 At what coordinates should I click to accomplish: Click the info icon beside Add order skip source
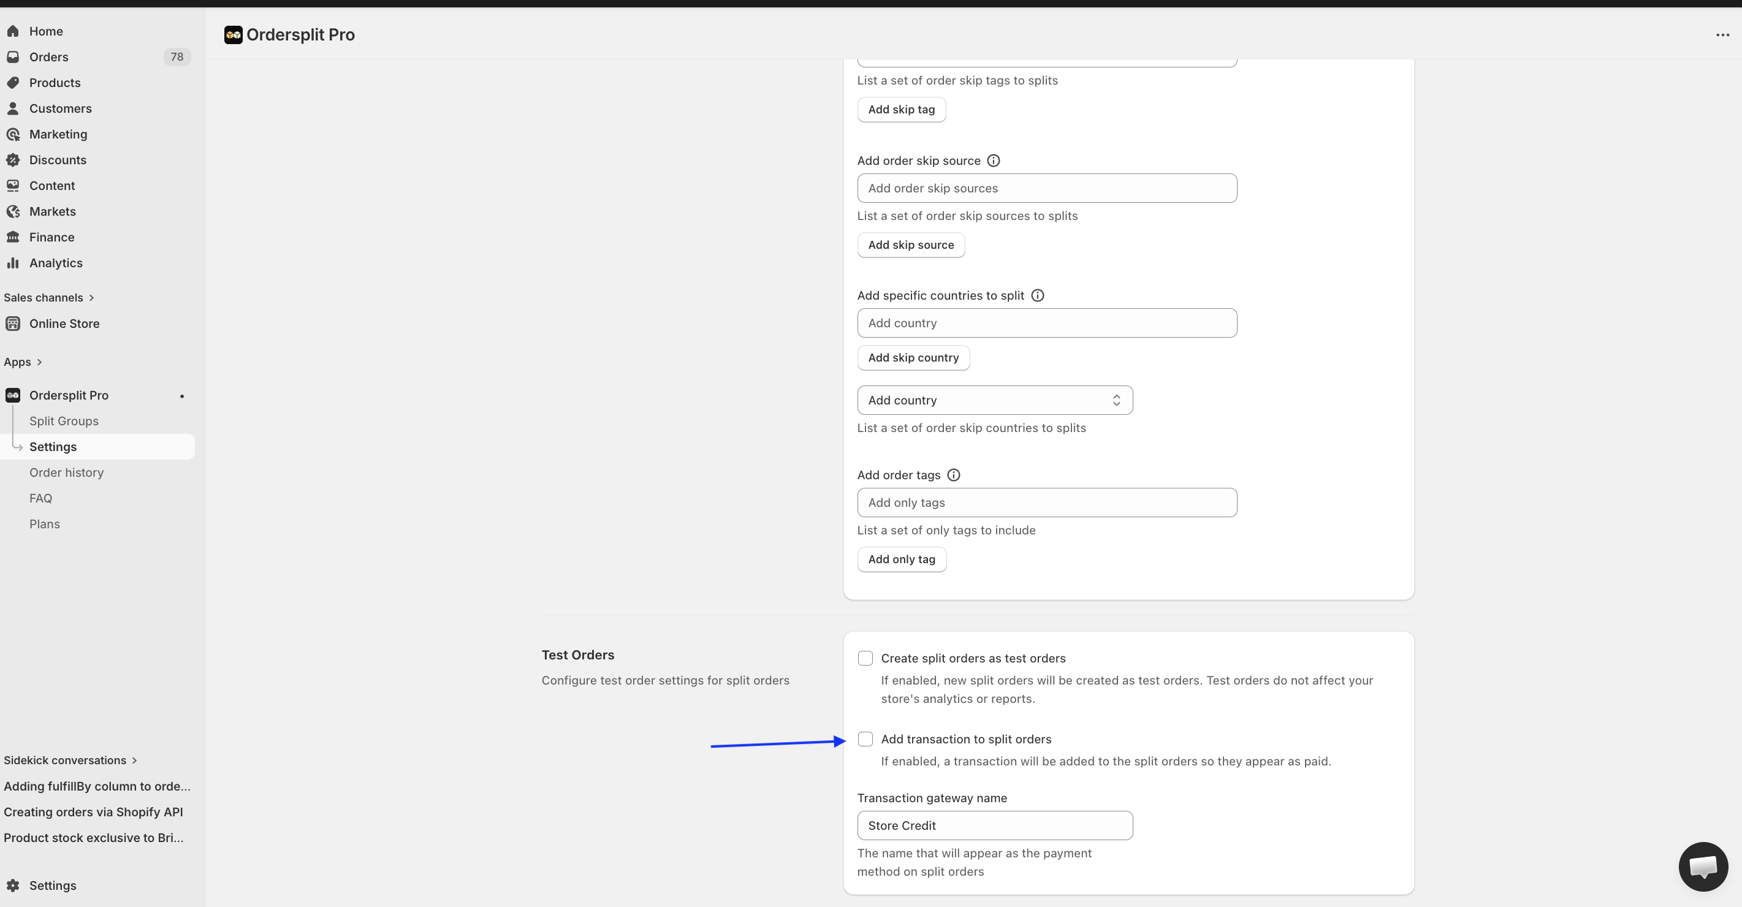pos(993,161)
